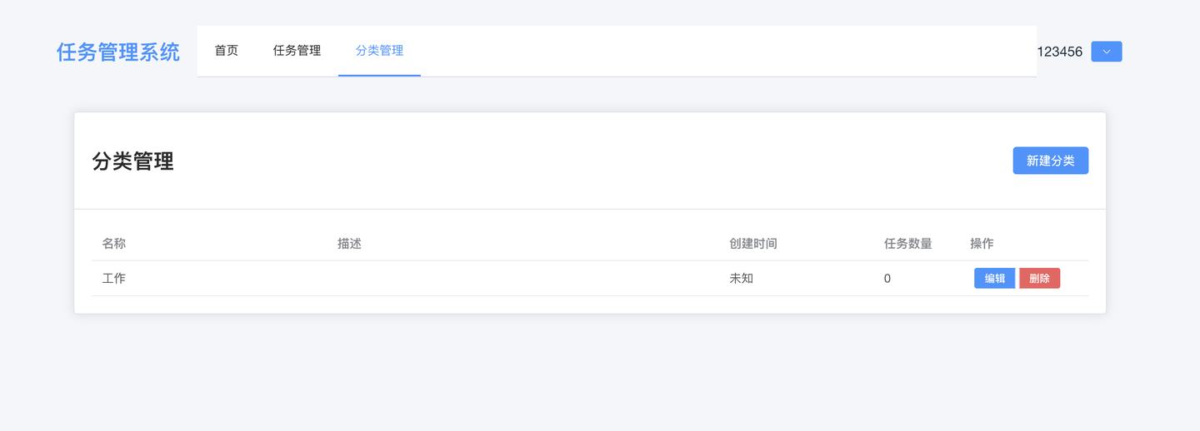The image size is (1200, 431).
Task: Select the 分类管理 navigation tab
Action: point(379,51)
